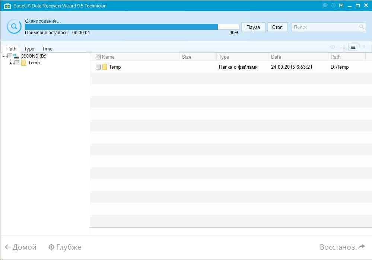Click the Temp folder icon in file list
The height and width of the screenshot is (260, 372).
105,67
